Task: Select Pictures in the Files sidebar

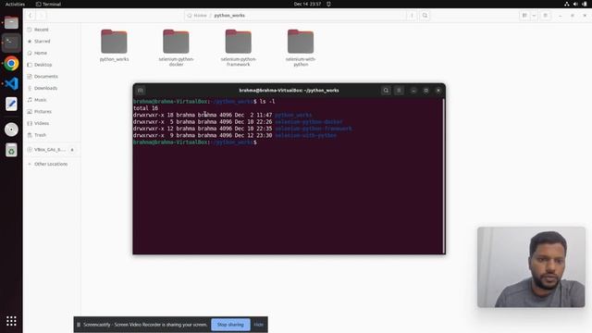Action: coord(52,111)
